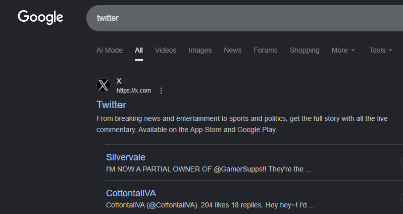
Task: Open the News tab
Action: [233, 50]
